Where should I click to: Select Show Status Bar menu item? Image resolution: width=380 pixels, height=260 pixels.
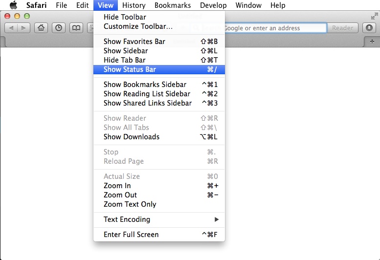click(130, 69)
